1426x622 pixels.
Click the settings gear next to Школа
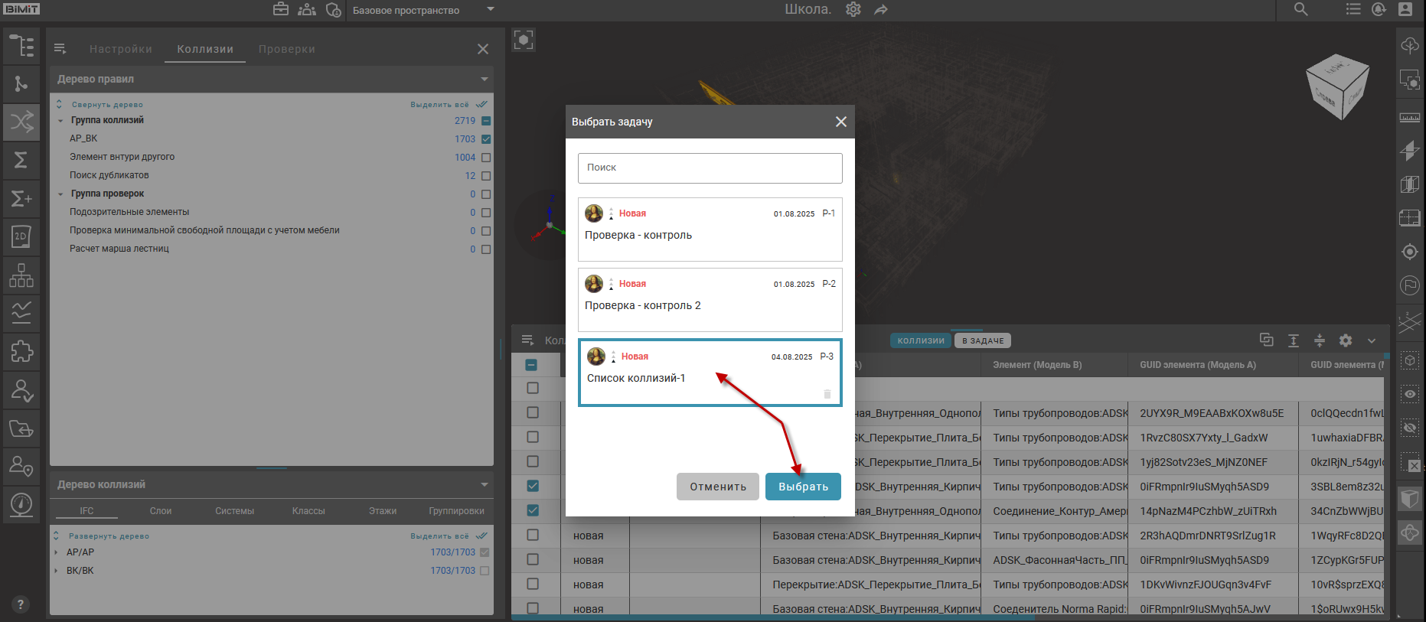click(x=853, y=10)
